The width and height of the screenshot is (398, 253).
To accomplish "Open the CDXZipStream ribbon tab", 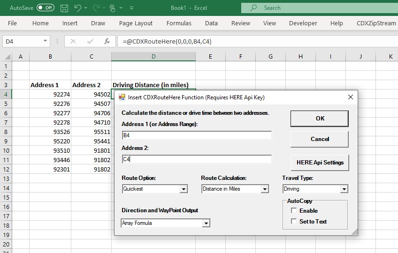I will pyautogui.click(x=376, y=23).
